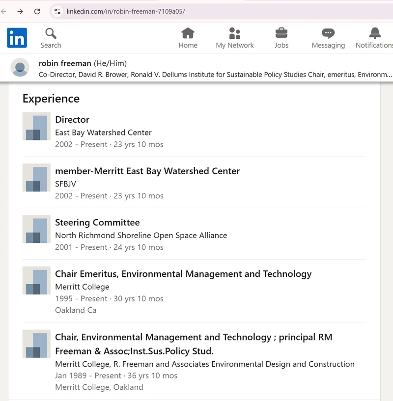Open member-Merritt East Bay Watershed Center title
This screenshot has height=401, width=393.
[147, 171]
